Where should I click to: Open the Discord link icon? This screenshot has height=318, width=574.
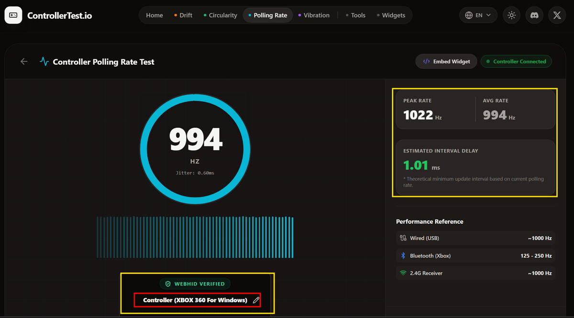534,15
